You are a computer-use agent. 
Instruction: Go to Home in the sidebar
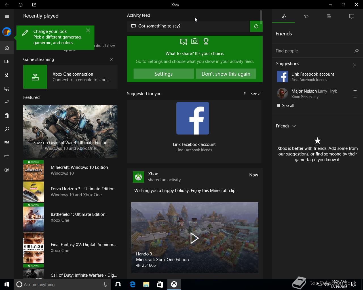click(x=7, y=48)
